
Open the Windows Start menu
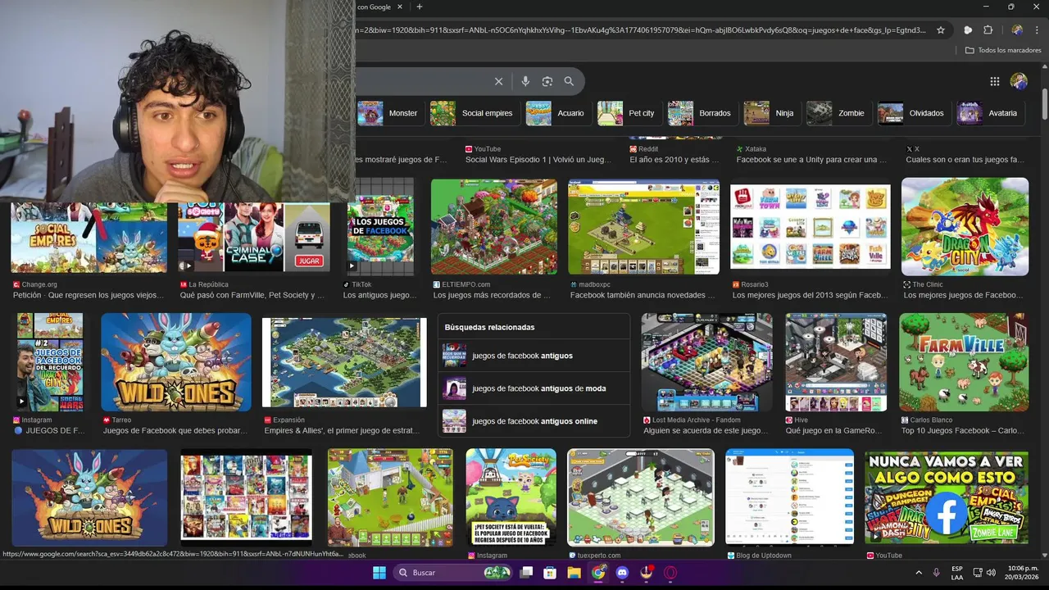click(x=379, y=573)
